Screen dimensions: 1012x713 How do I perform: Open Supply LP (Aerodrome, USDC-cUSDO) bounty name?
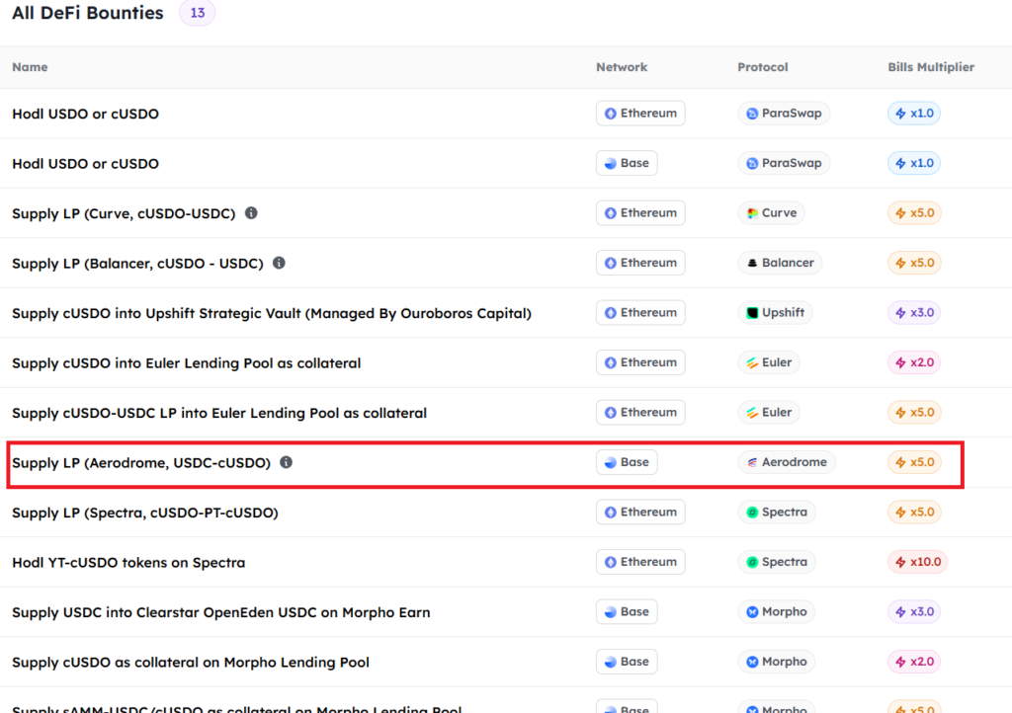pos(141,463)
